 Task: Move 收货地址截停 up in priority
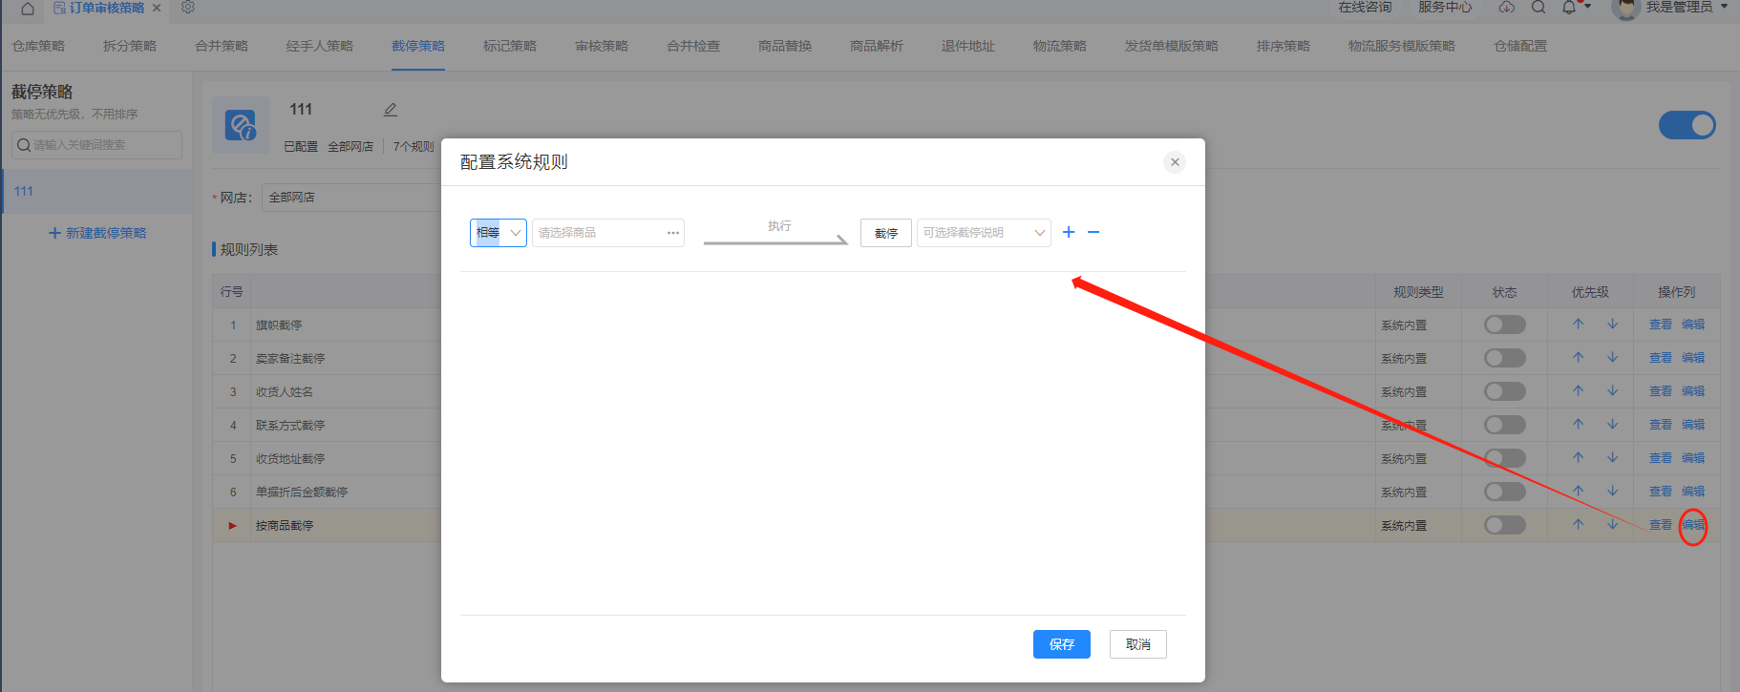click(1579, 458)
